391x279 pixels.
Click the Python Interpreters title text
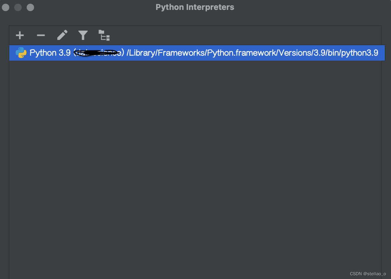click(195, 7)
